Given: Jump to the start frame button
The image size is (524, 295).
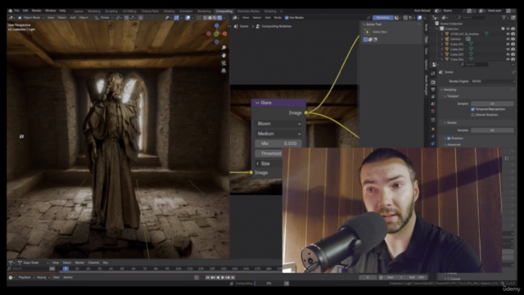Looking at the screenshot, I should click(x=207, y=277).
